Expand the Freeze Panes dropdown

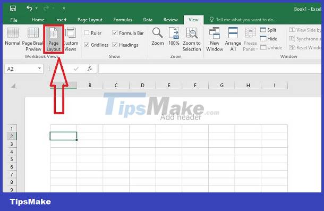(251, 39)
